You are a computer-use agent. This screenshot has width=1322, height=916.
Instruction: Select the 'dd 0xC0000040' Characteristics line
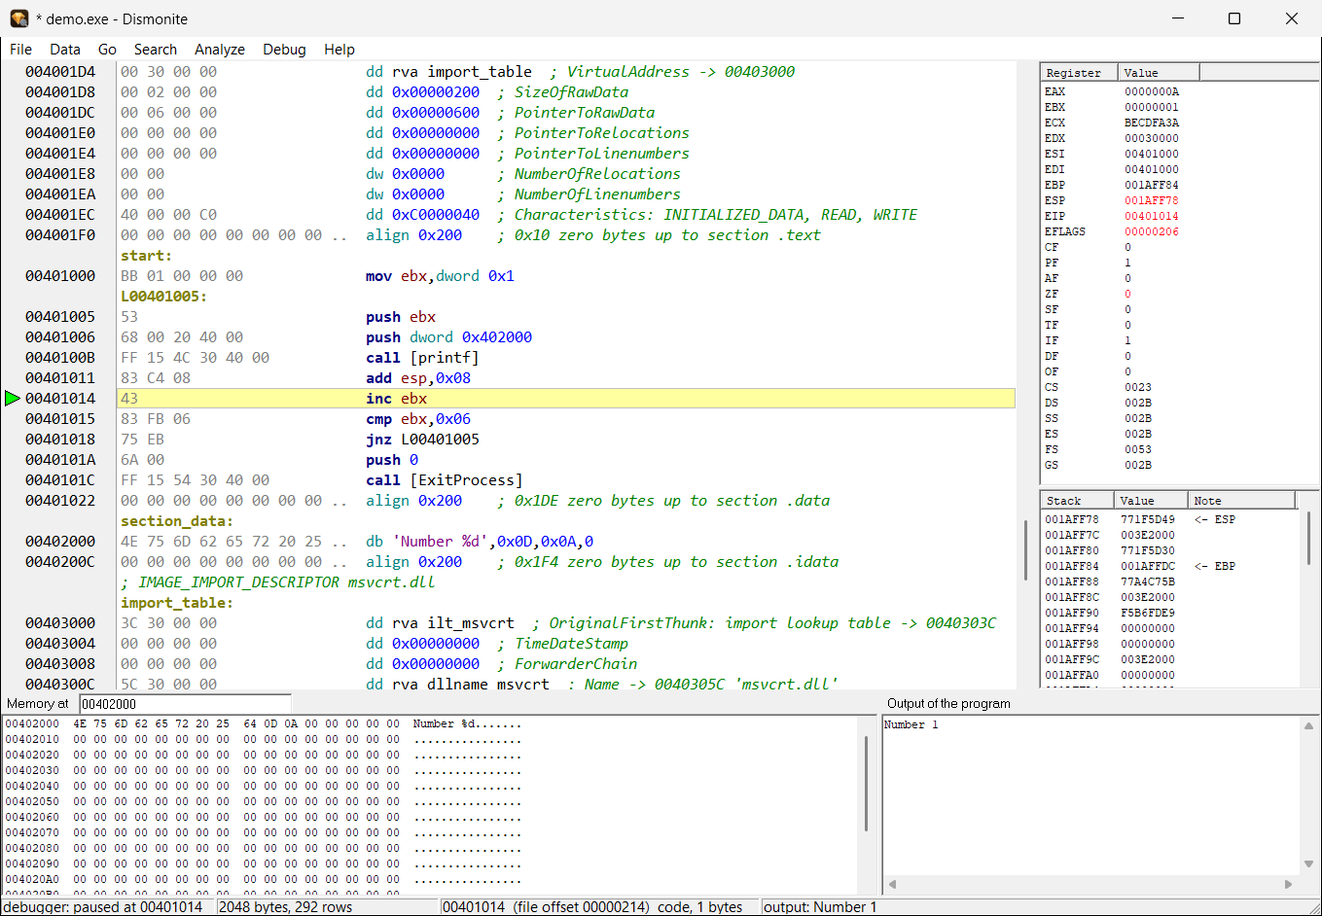(566, 215)
